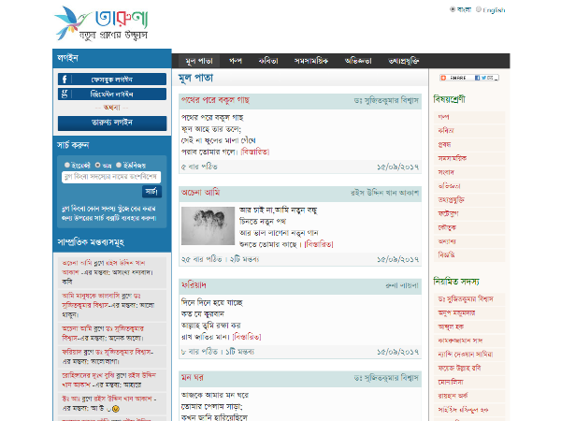Share page via Facebook icon in share bar
This screenshot has height=421, width=561.
click(x=477, y=78)
